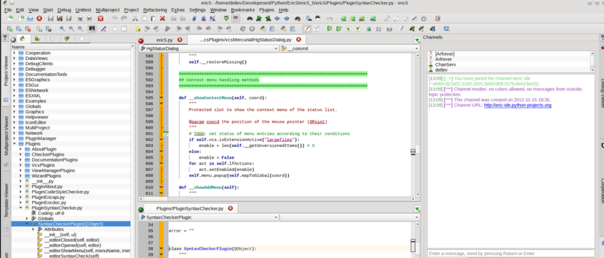604x258 pixels.
Task: Open the __commit method dropdown
Action: [x=349, y=48]
